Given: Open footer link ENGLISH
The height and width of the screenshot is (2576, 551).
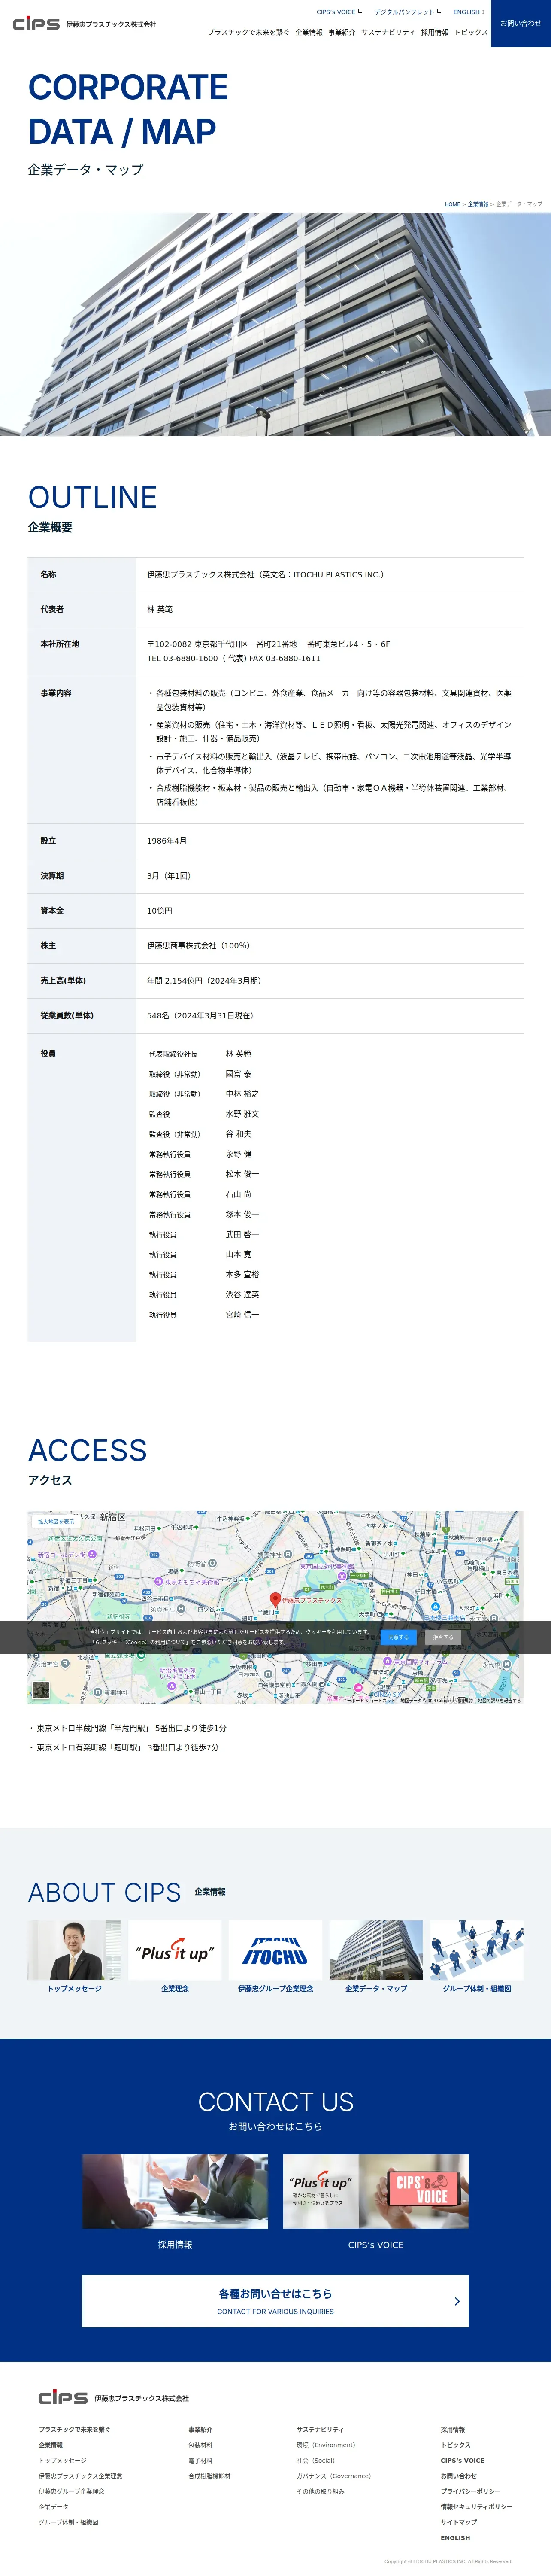Looking at the screenshot, I should 455,2538.
